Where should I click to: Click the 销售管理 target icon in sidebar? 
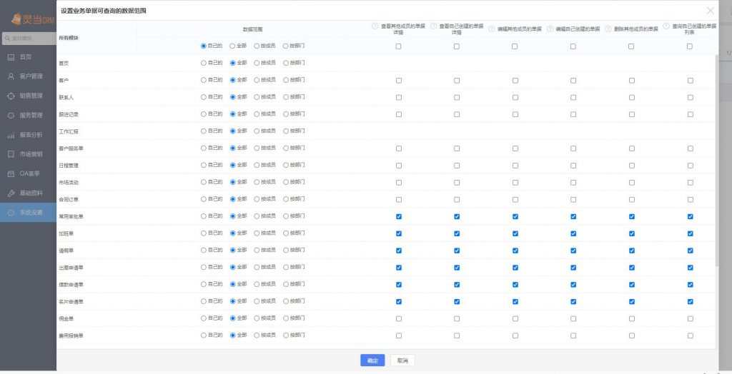[11, 96]
